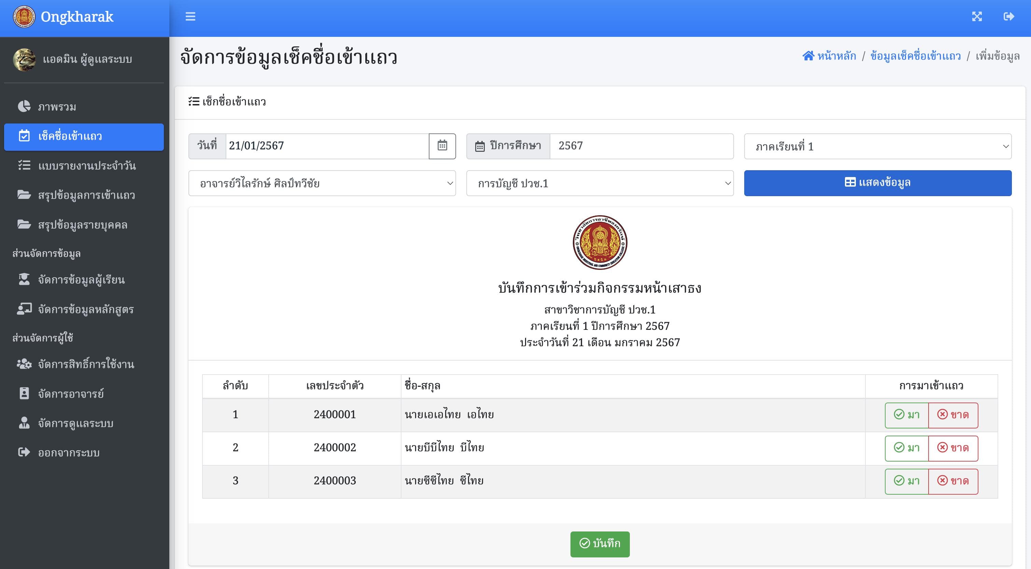Screen dimensions: 1031x569
Task: Mark student 2400001 as มา
Action: point(906,415)
